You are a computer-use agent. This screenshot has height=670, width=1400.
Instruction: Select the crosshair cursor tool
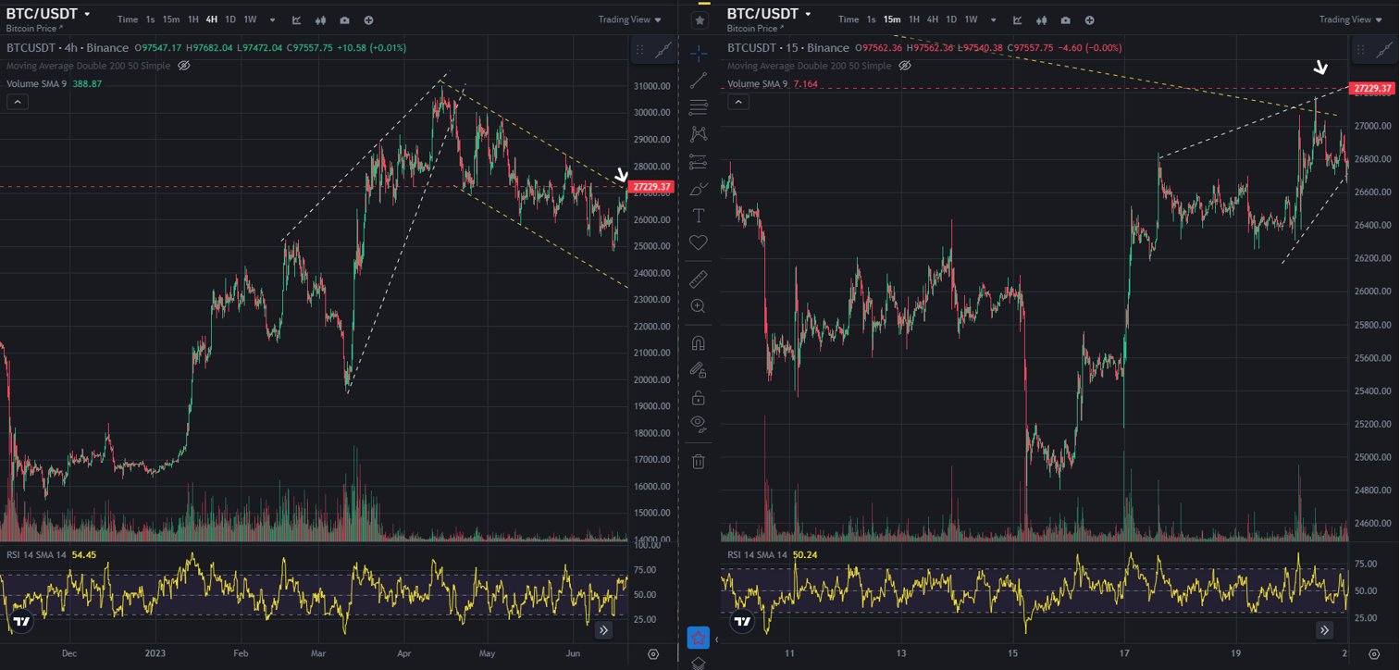(699, 53)
